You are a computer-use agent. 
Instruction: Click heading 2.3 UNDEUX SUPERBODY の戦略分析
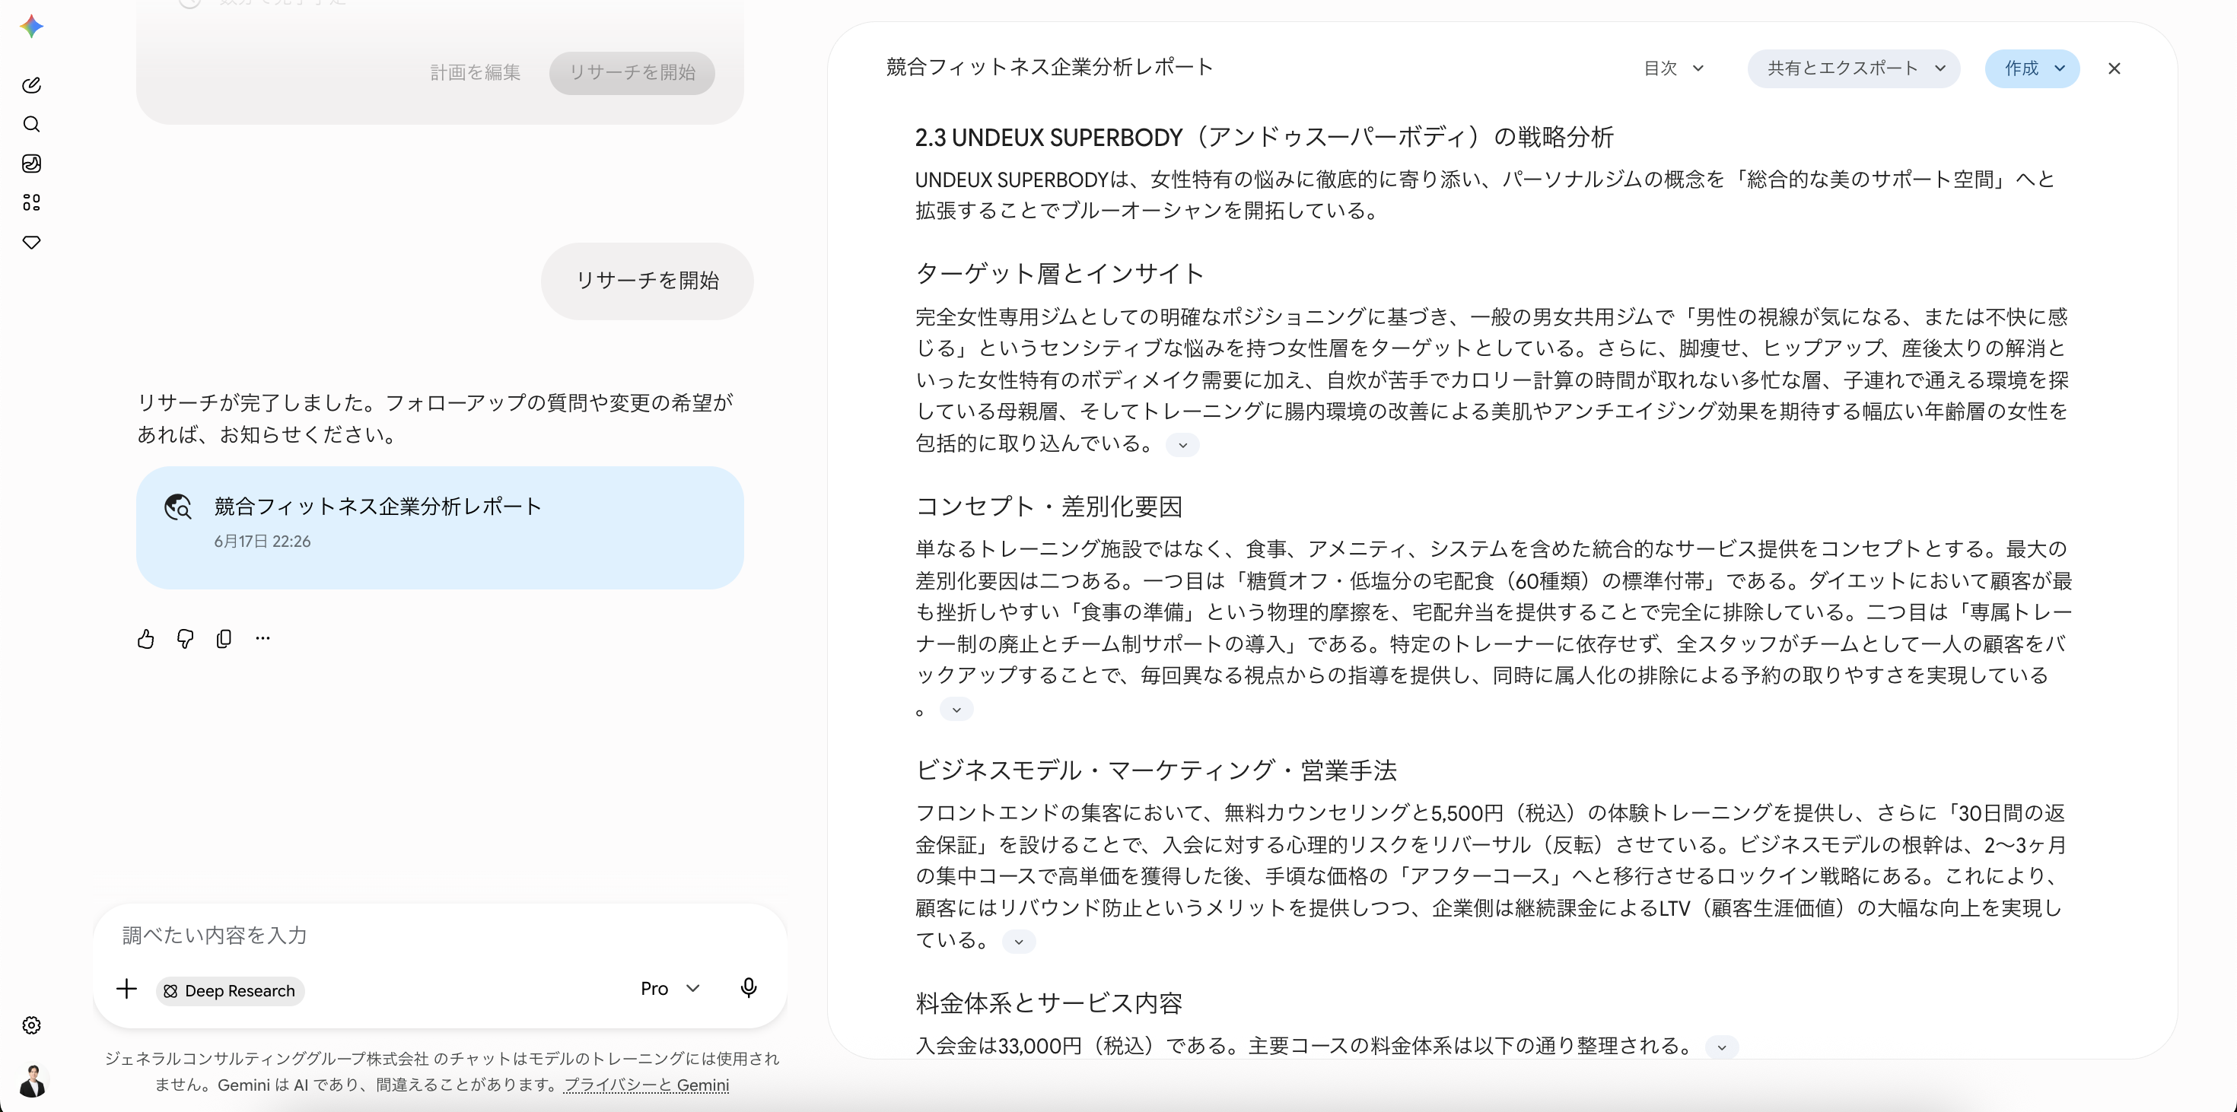(x=1265, y=137)
